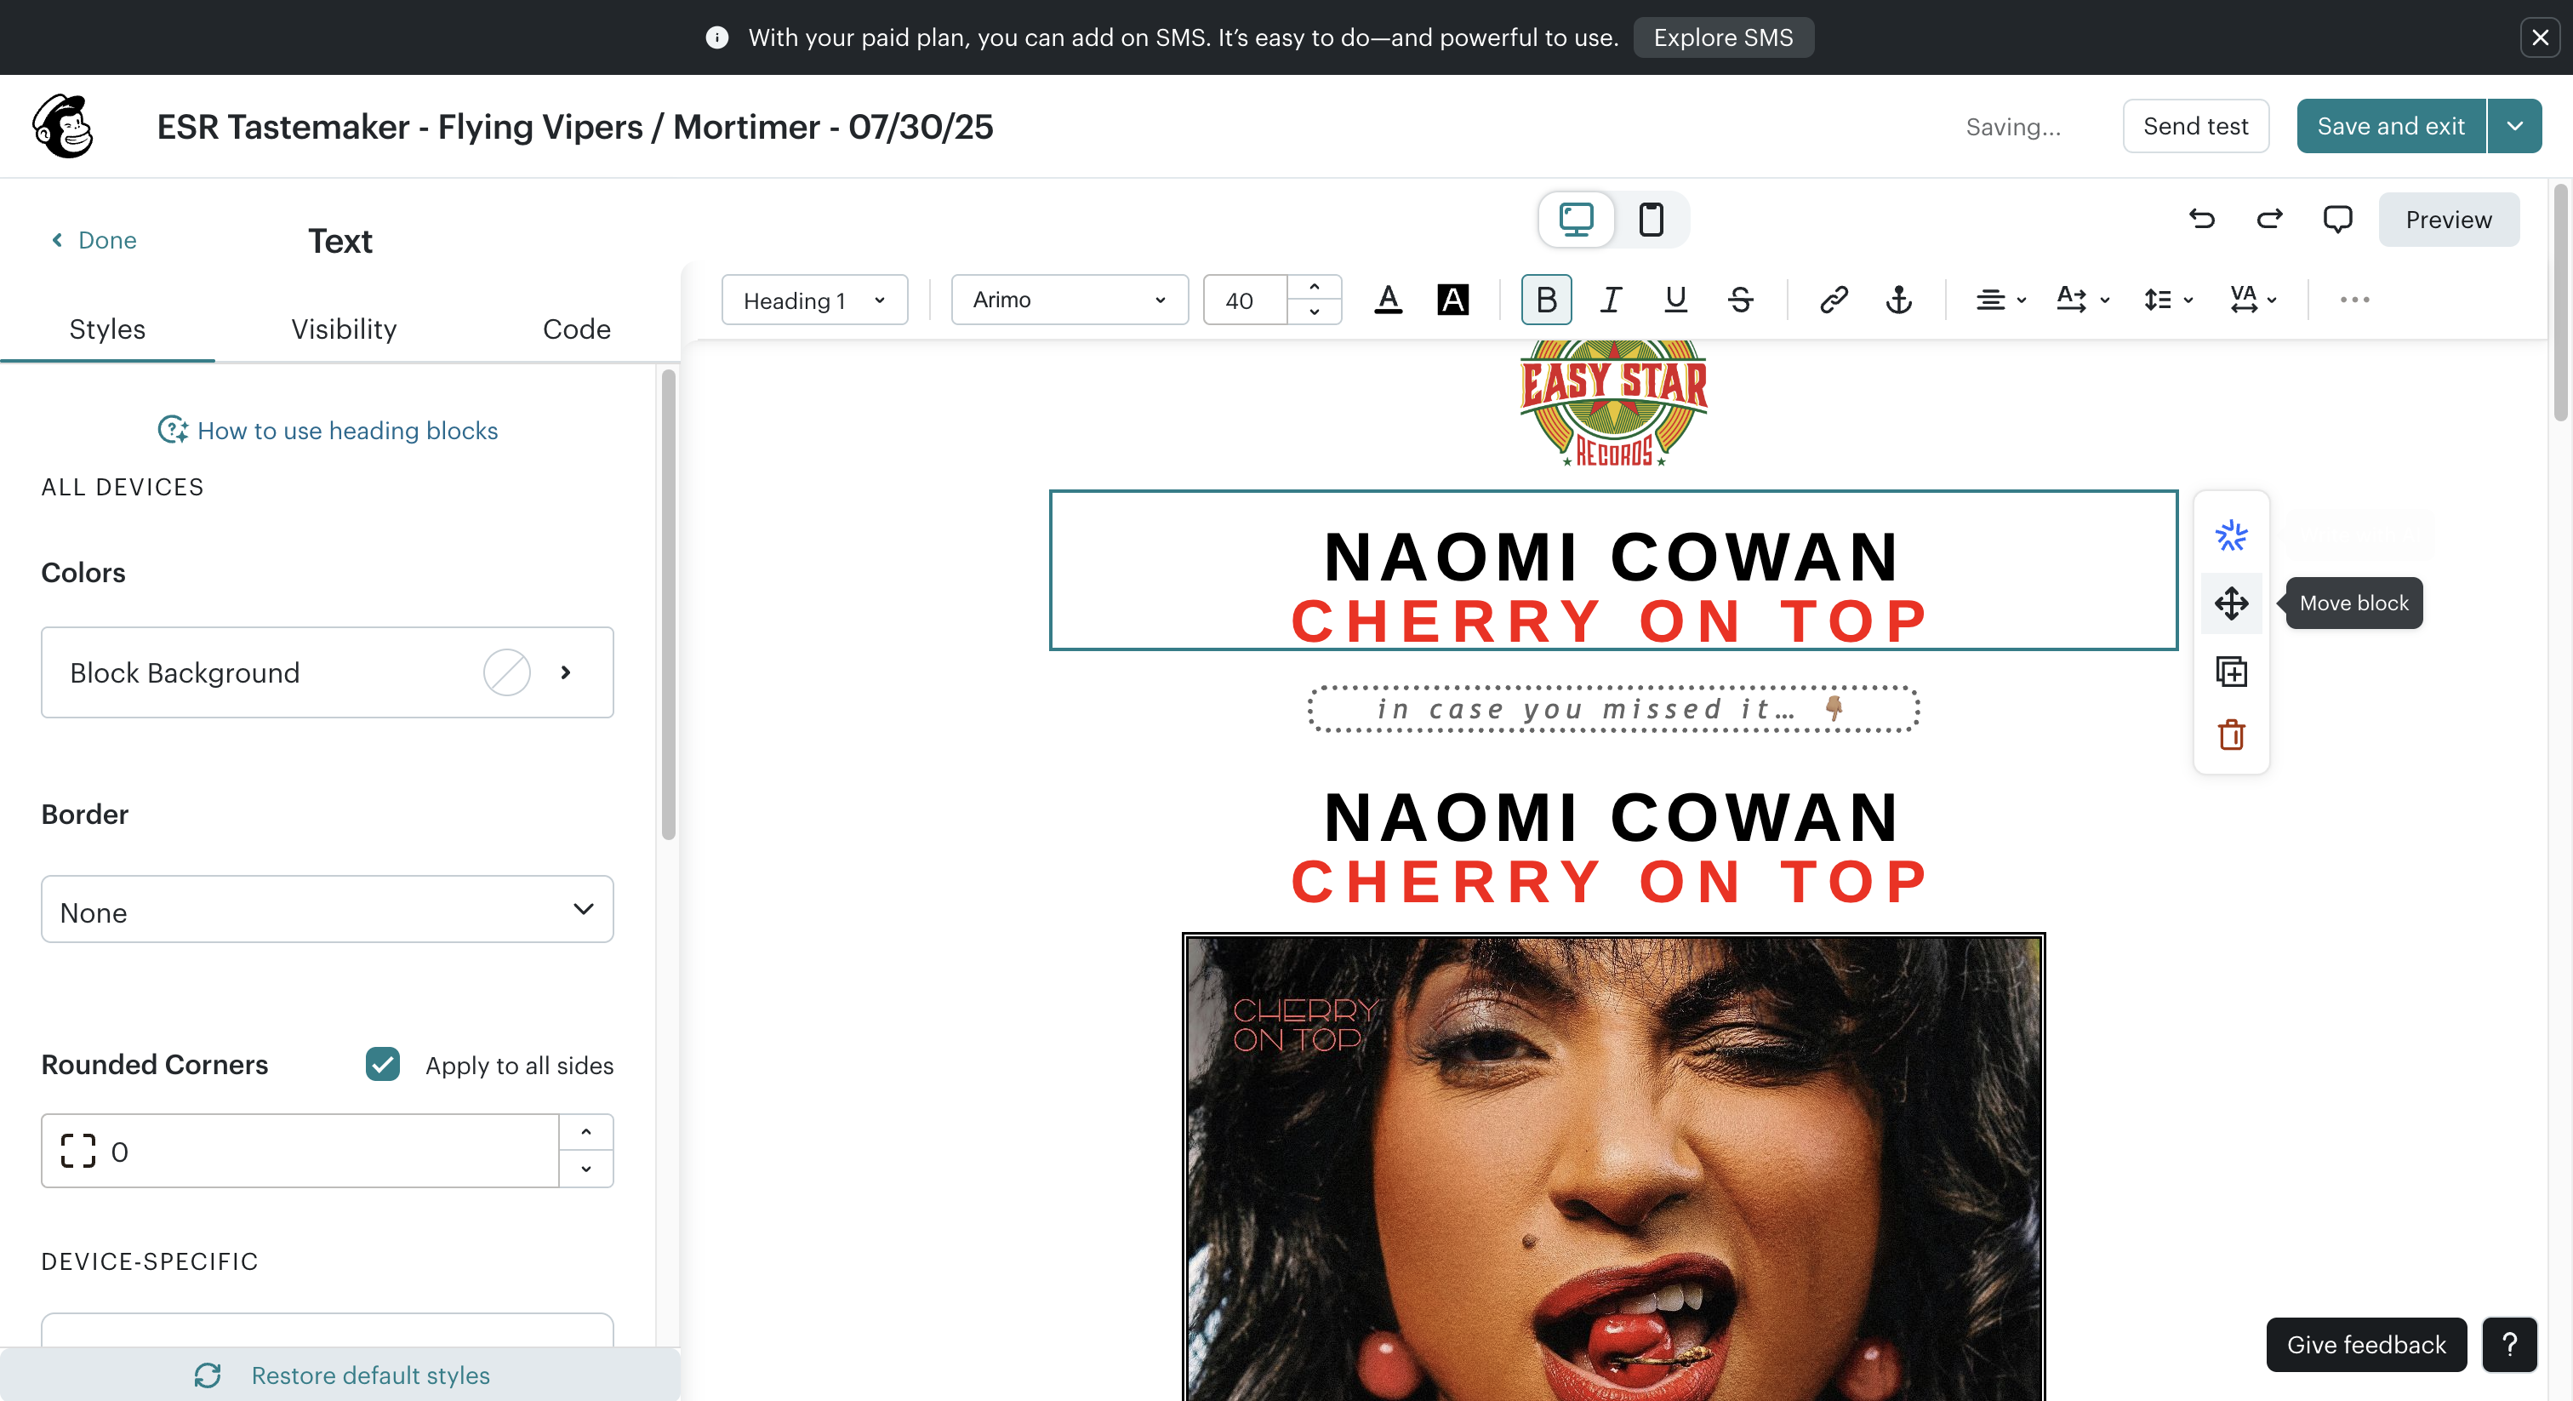Click the Easy Star Records logo image

[1614, 403]
